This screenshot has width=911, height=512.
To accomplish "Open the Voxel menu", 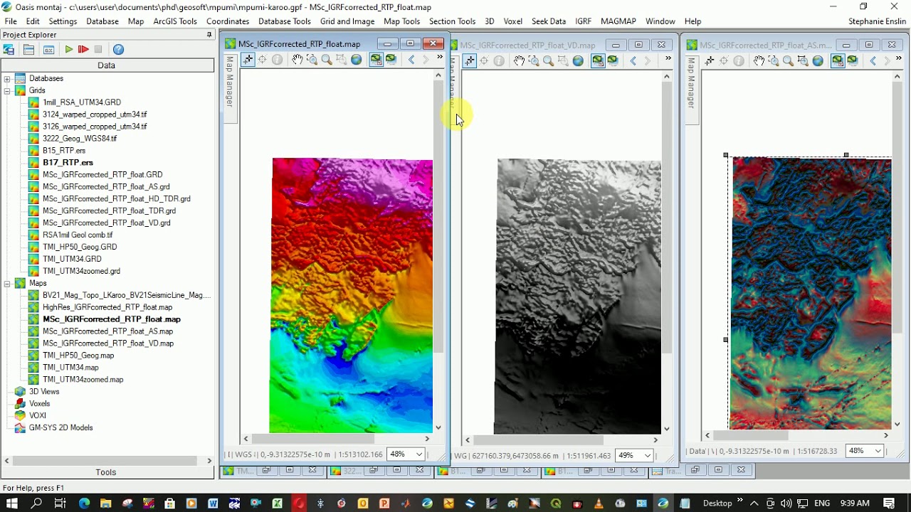I will tap(513, 21).
